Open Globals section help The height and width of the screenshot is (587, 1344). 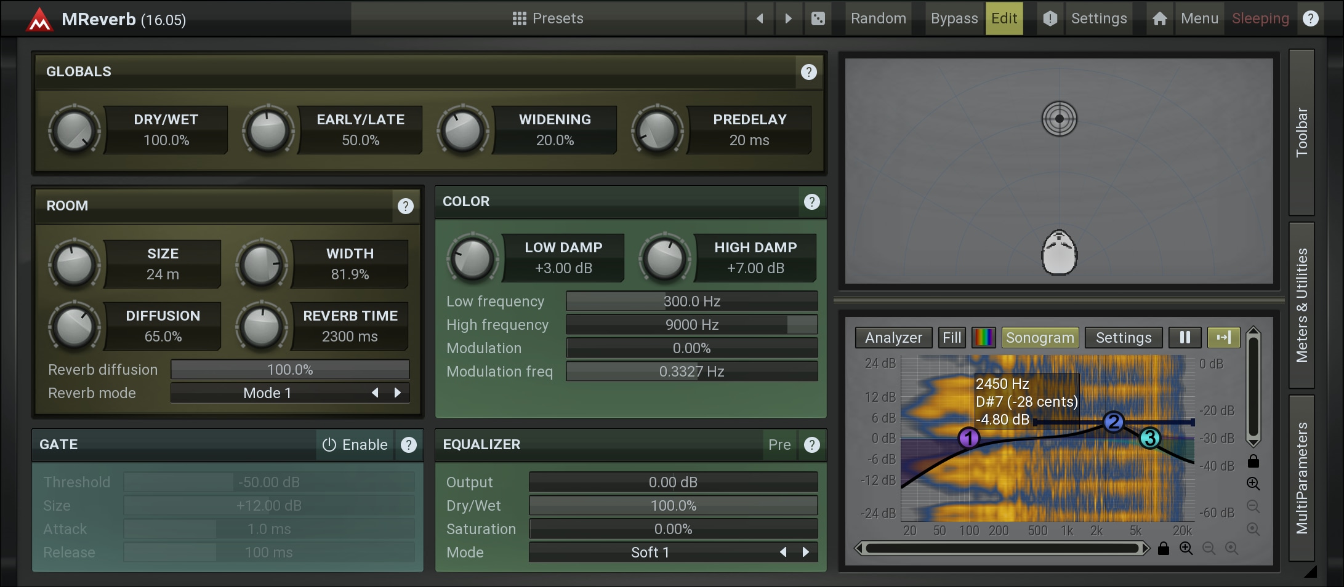pyautogui.click(x=809, y=72)
